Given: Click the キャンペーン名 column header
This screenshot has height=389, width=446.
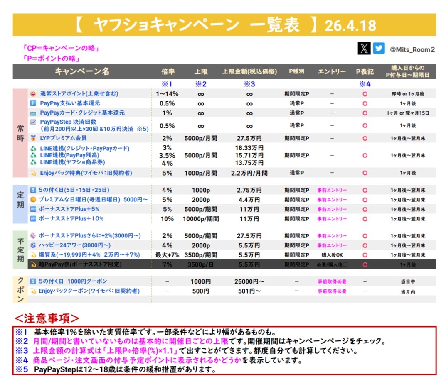Looking at the screenshot, I should 82,71.
